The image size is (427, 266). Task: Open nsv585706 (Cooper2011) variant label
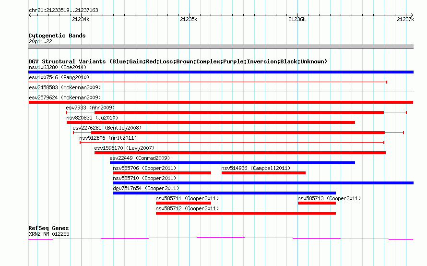[144, 168]
